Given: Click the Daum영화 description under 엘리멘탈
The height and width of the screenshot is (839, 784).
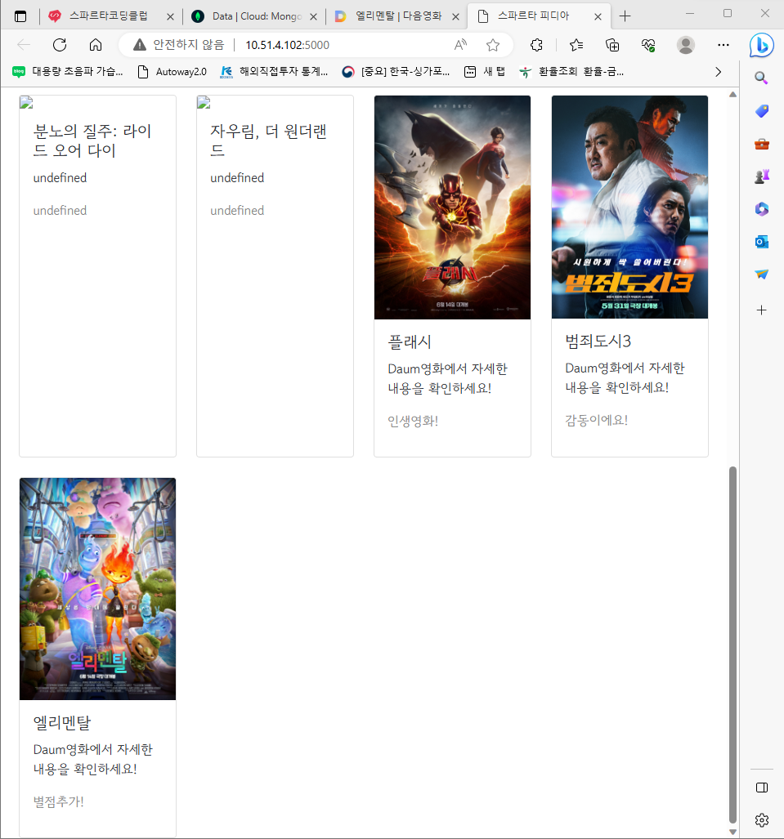Looking at the screenshot, I should tap(93, 759).
